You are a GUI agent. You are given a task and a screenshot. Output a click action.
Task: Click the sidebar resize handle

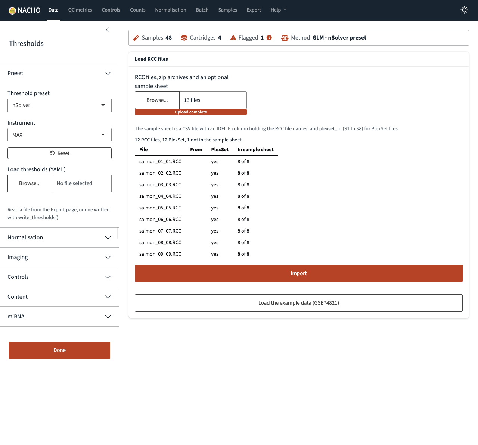[x=118, y=233]
